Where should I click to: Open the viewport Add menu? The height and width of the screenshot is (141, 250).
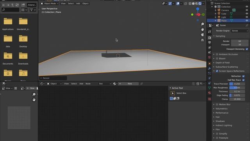click(78, 4)
